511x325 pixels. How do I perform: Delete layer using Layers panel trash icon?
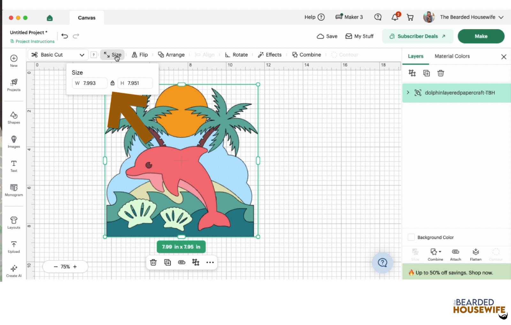441,73
